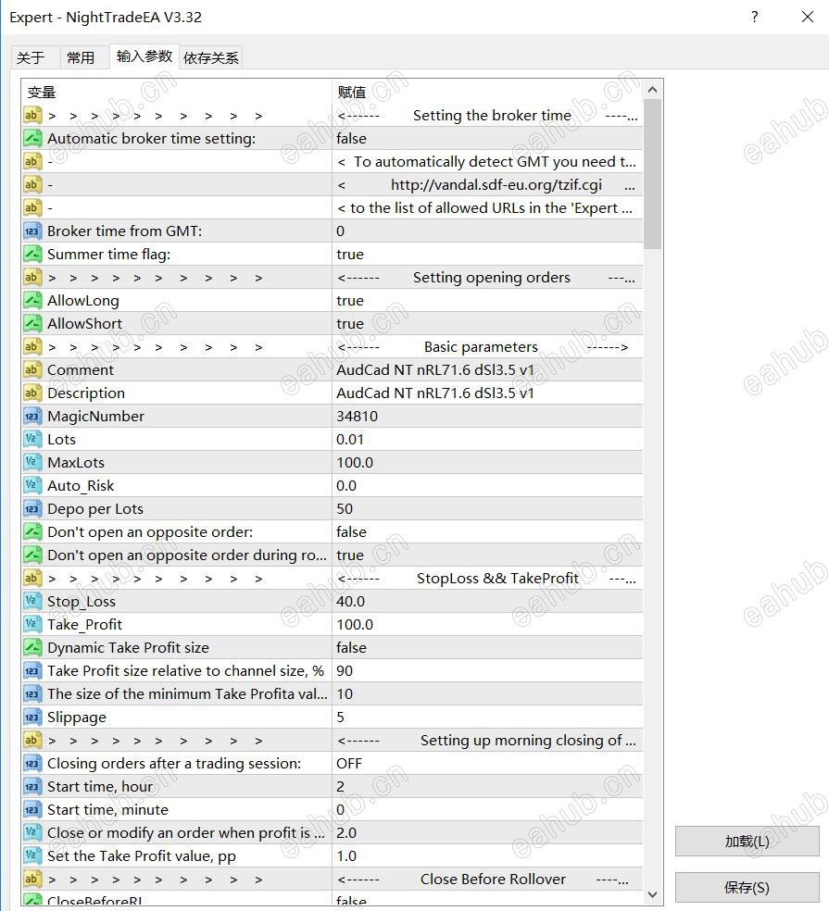Click the double icon beside Lots

pyautogui.click(x=32, y=439)
